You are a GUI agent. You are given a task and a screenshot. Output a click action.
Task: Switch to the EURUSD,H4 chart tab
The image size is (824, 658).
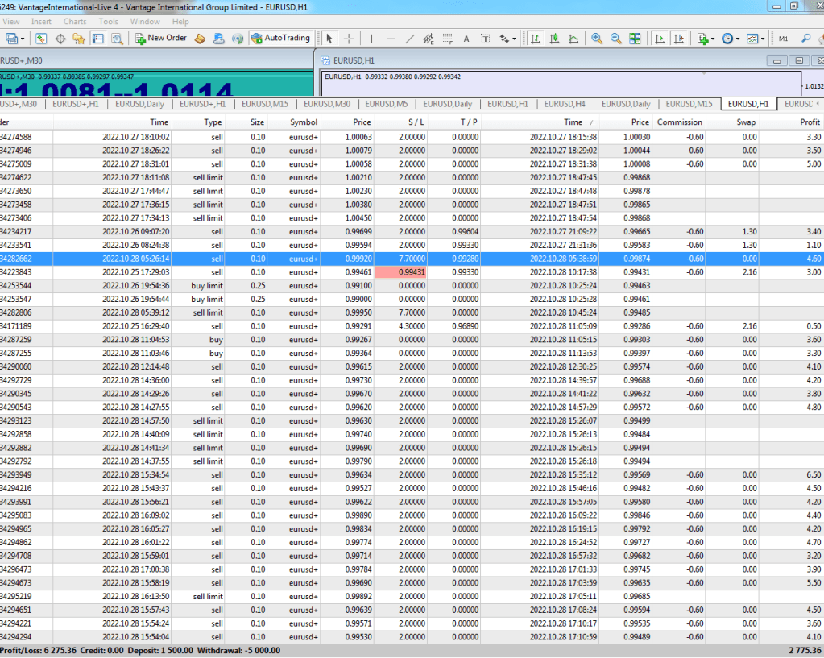[564, 104]
